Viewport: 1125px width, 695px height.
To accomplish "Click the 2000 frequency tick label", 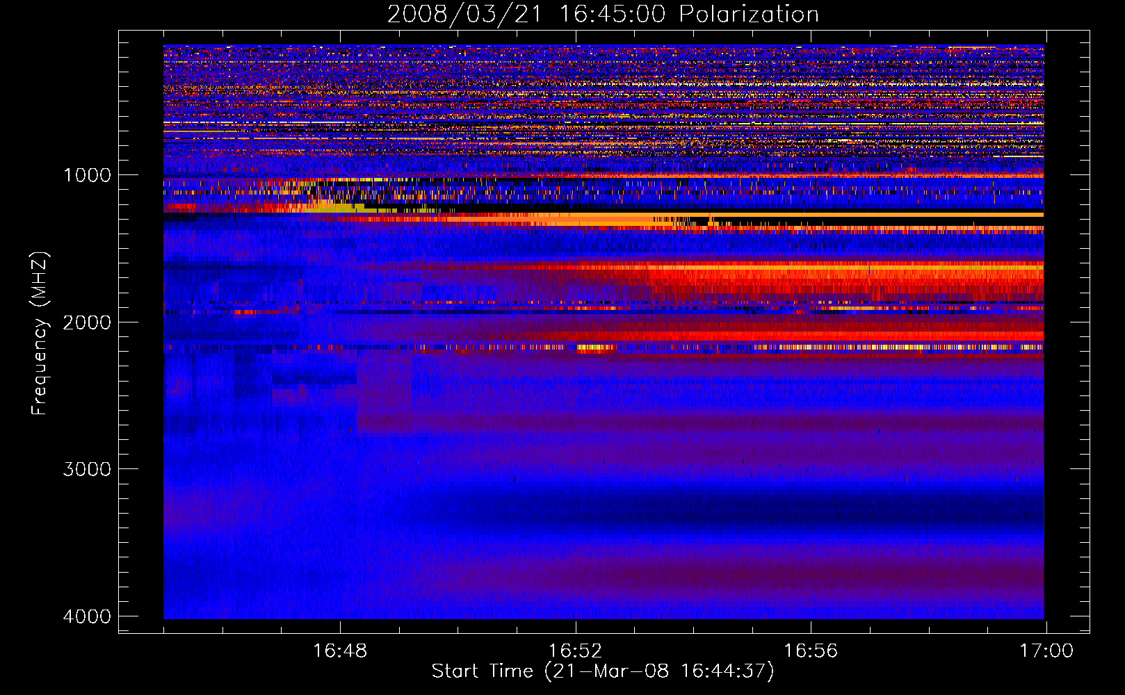I will point(87,322).
